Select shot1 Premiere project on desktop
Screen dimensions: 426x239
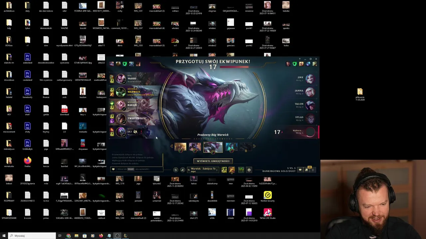point(27,111)
